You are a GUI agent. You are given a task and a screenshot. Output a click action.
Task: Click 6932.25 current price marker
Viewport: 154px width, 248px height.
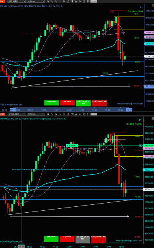tap(149, 56)
